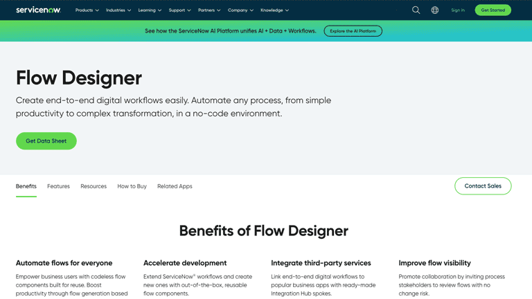Expand the Company menu
The image size is (532, 299).
coord(240,10)
